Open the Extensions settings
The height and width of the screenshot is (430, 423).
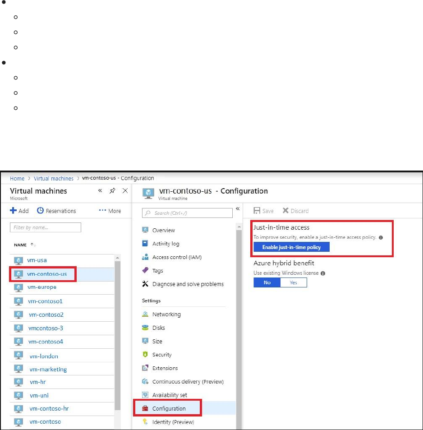click(165, 368)
